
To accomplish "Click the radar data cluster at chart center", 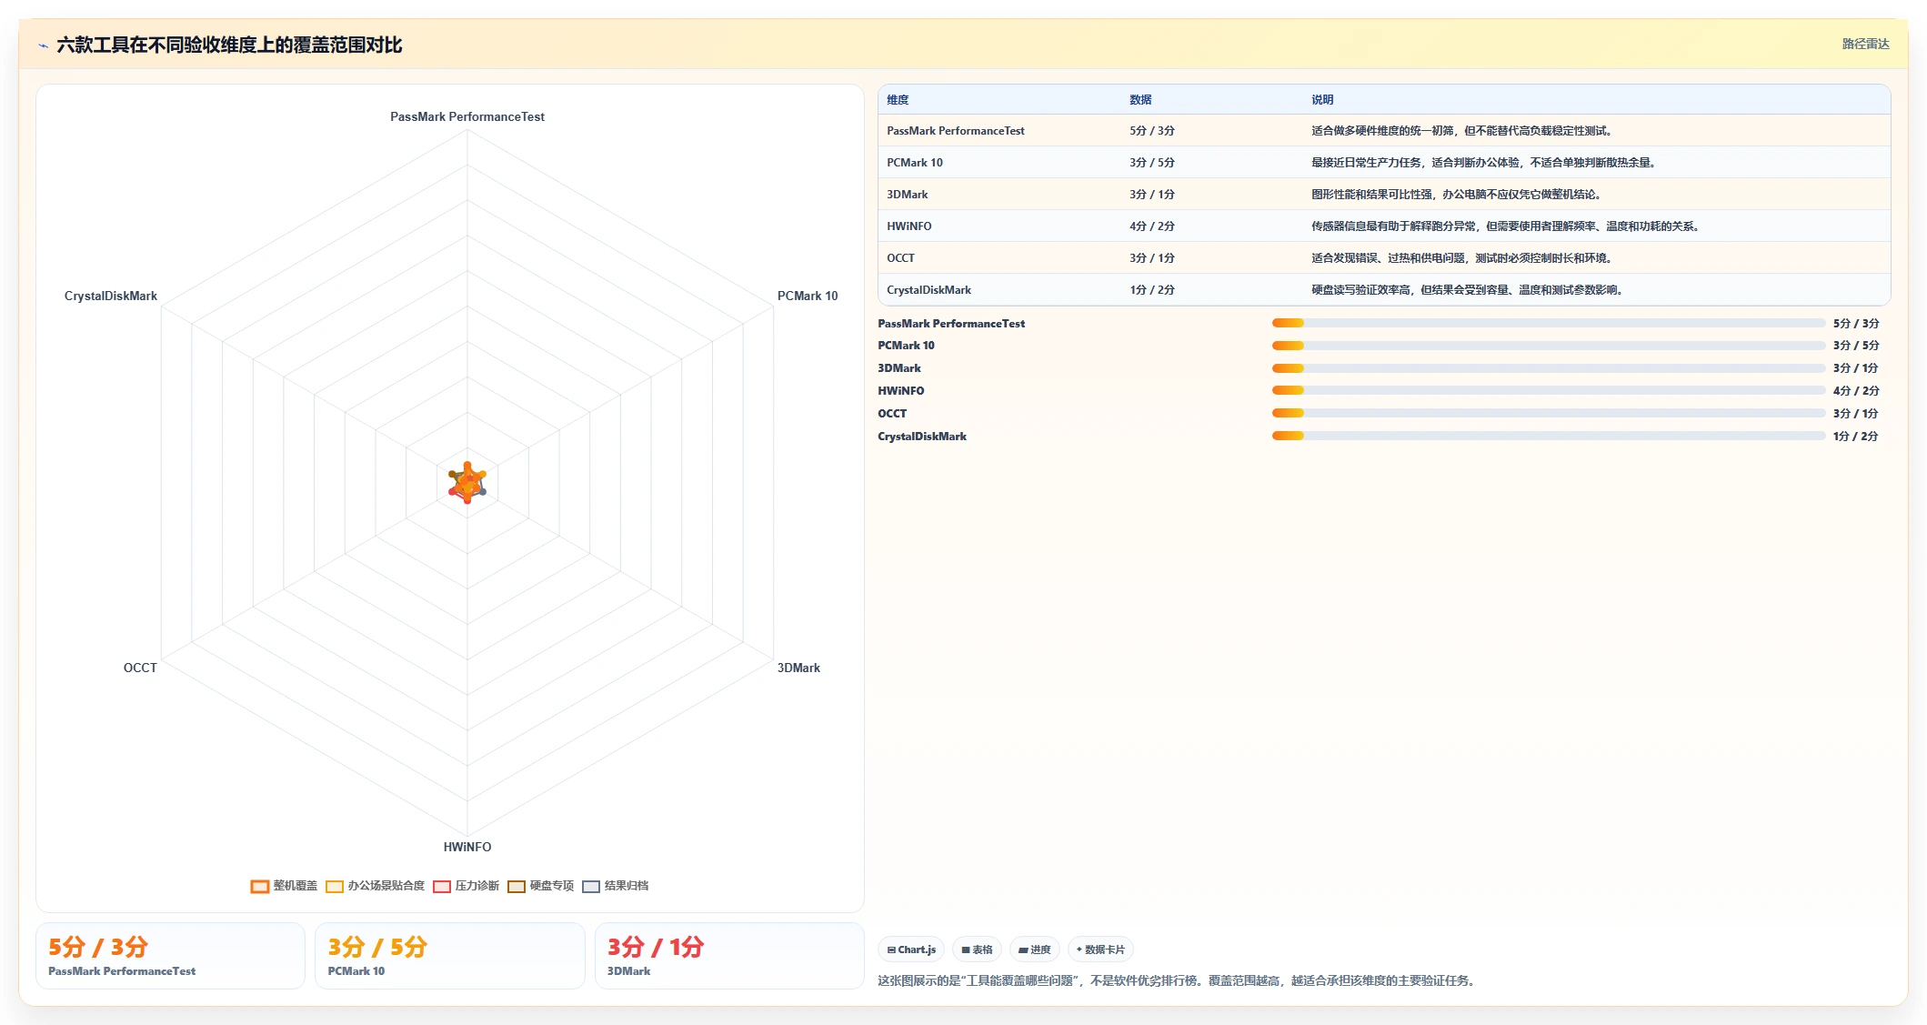I will click(467, 482).
